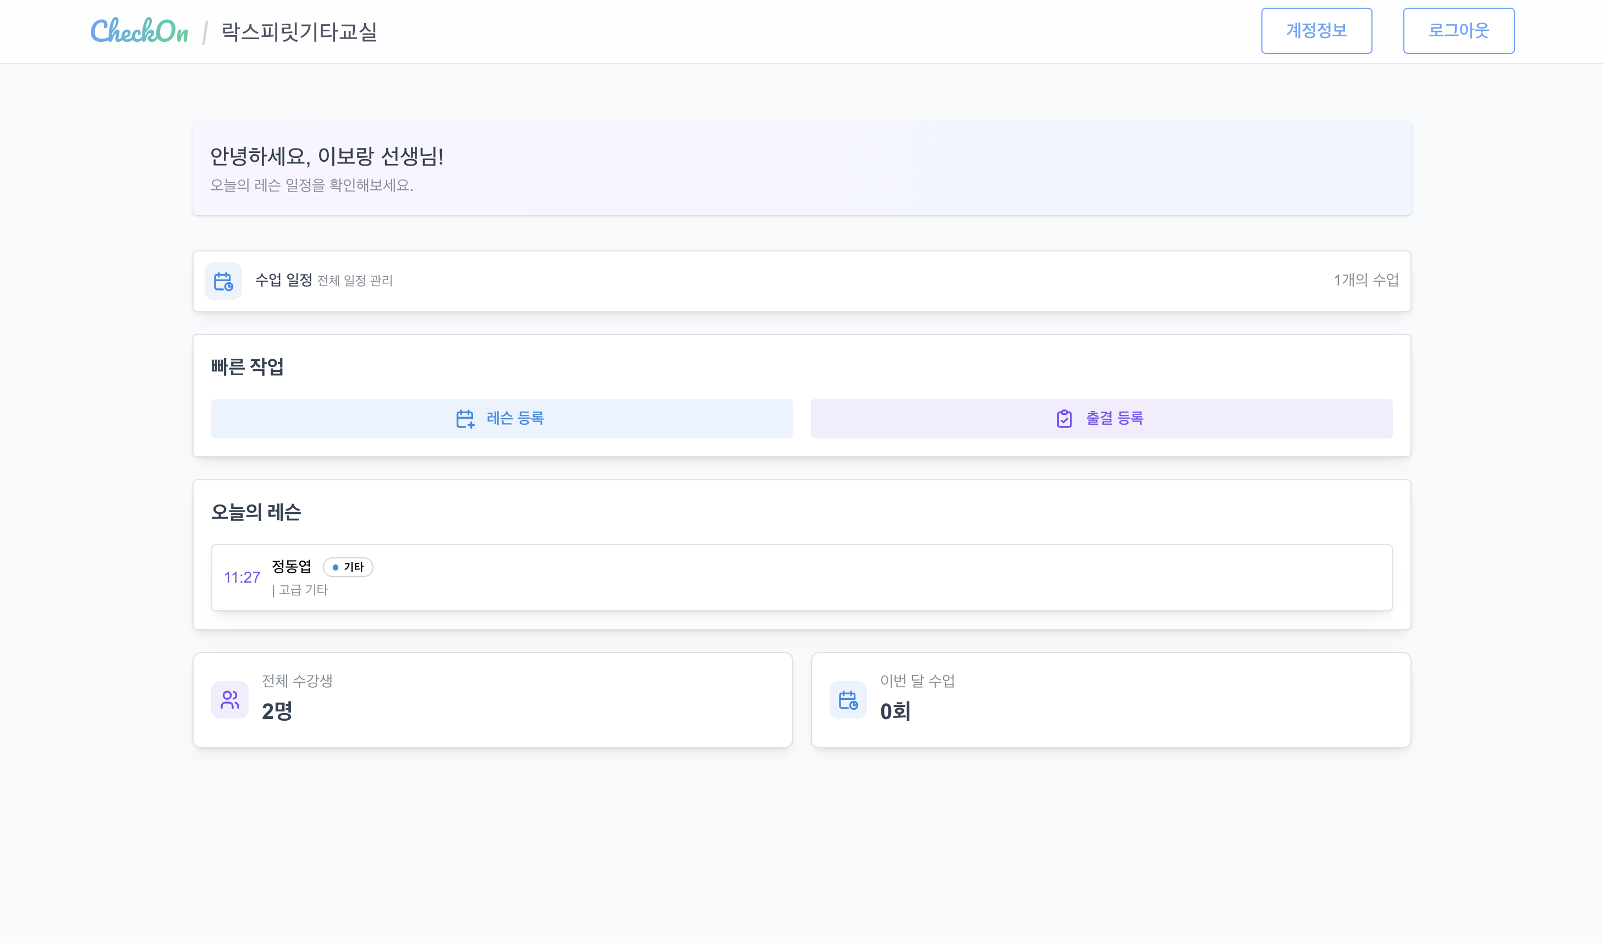Click the 11:27 lesson time
The height and width of the screenshot is (943, 1603).
point(241,577)
